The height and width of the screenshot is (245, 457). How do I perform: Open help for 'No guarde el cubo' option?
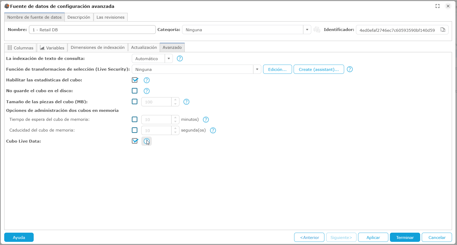click(x=147, y=91)
